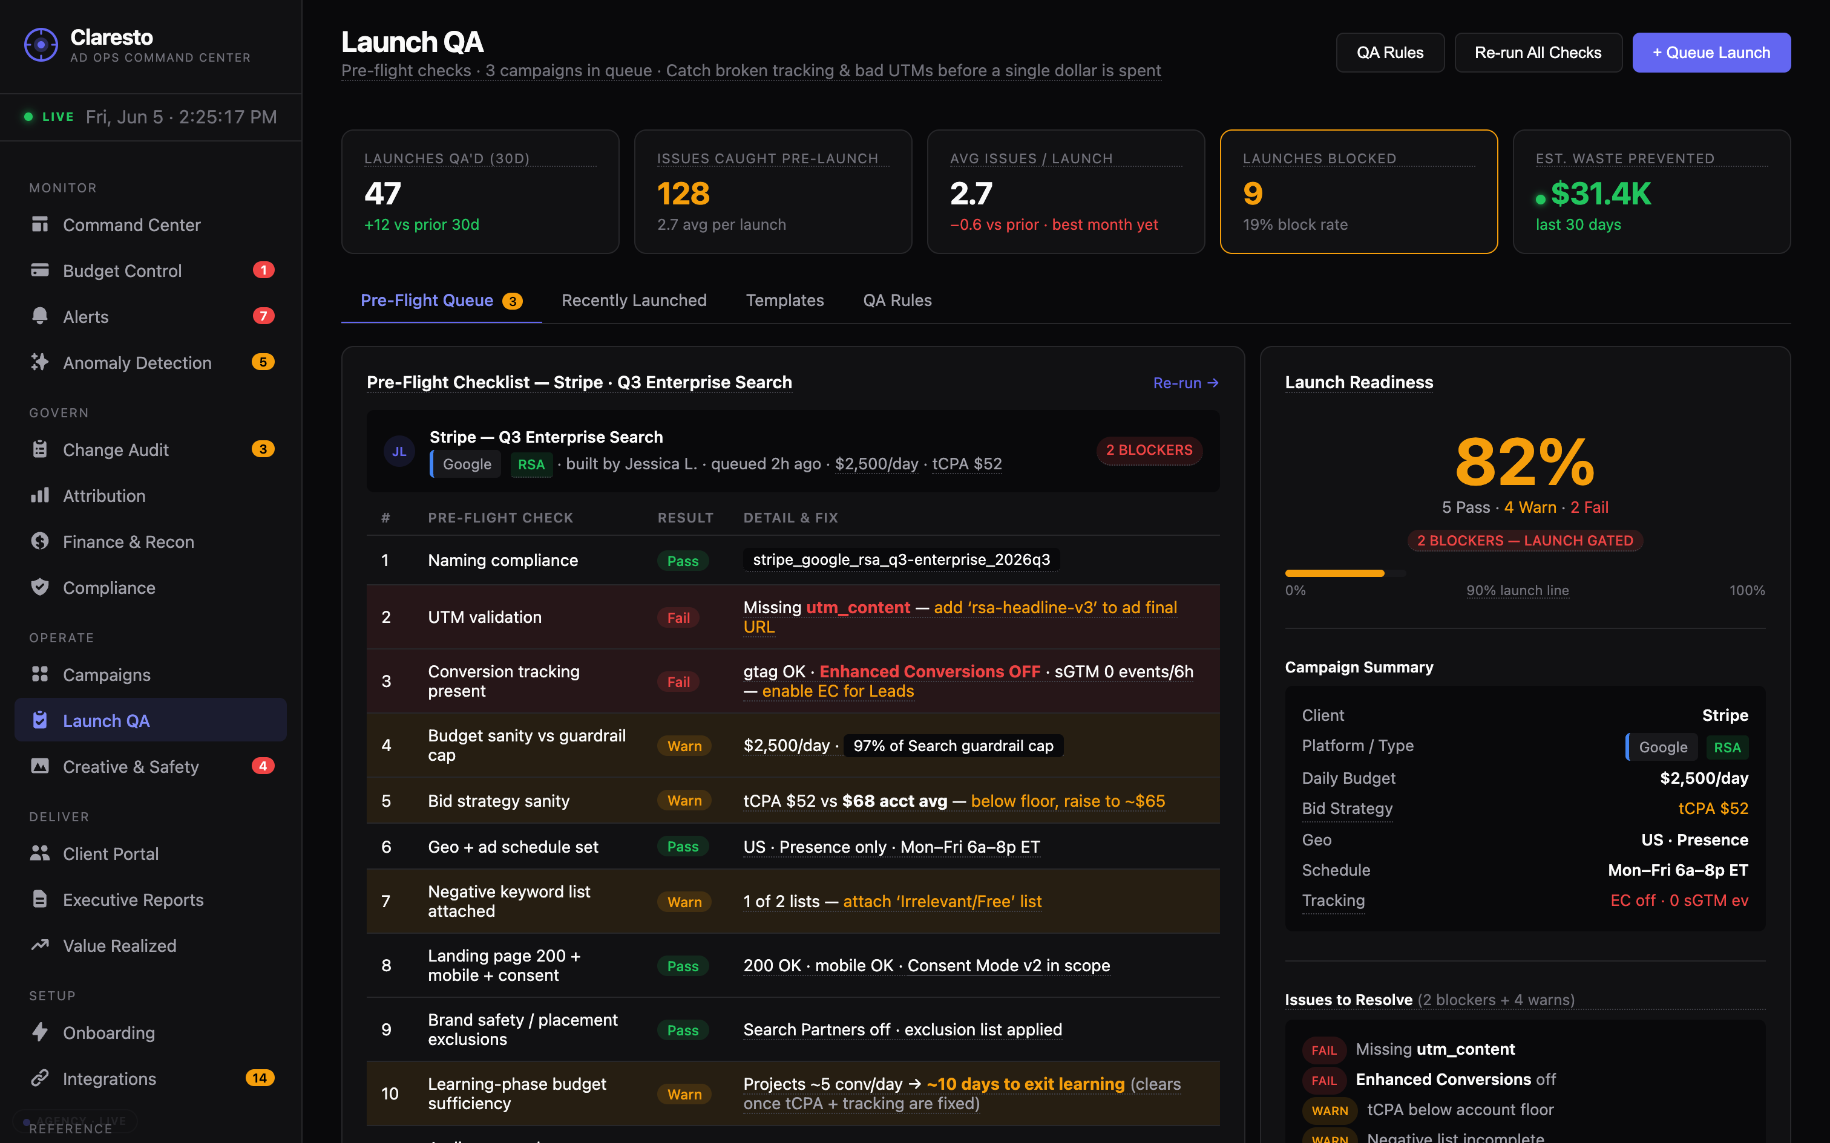Viewport: 1830px width, 1143px height.
Task: Click the Creative & Safety image icon
Action: (40, 767)
